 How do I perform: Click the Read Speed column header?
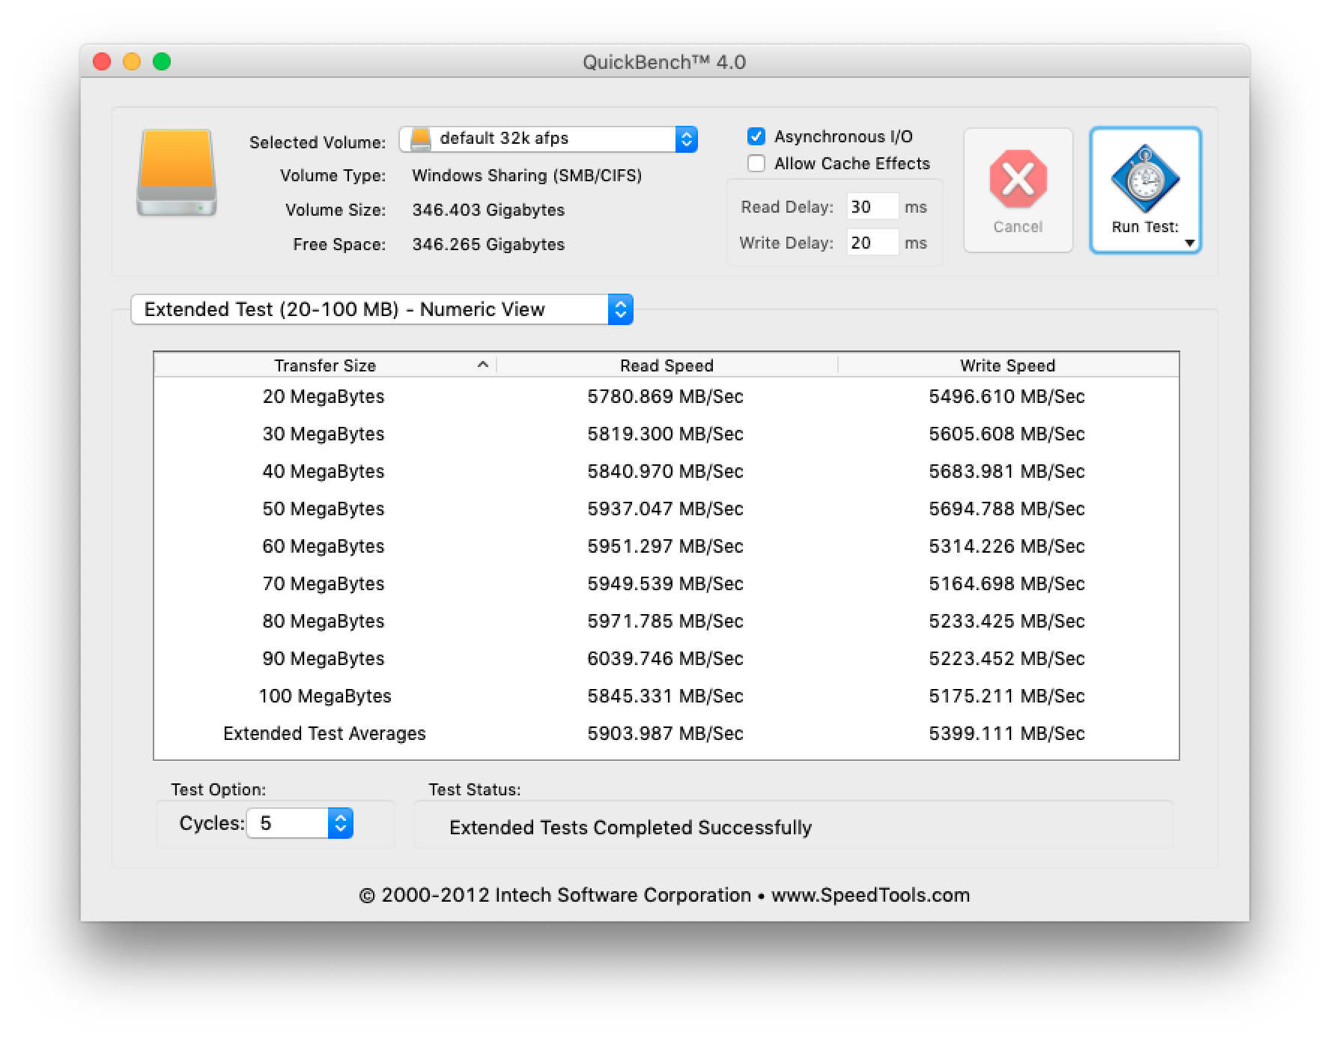666,365
